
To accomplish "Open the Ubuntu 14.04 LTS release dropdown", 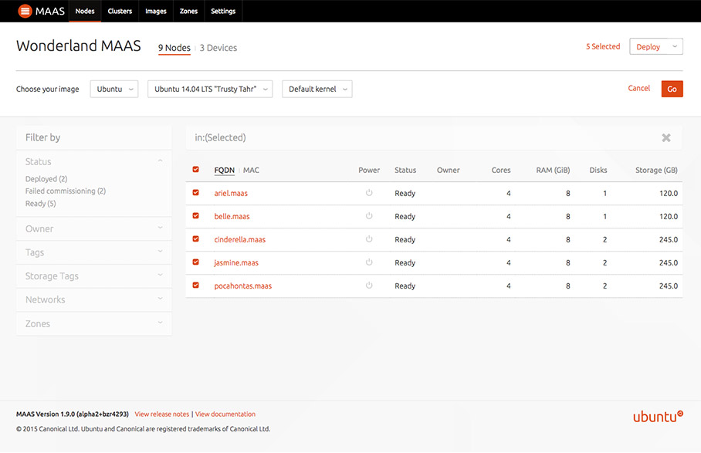I will pos(210,89).
